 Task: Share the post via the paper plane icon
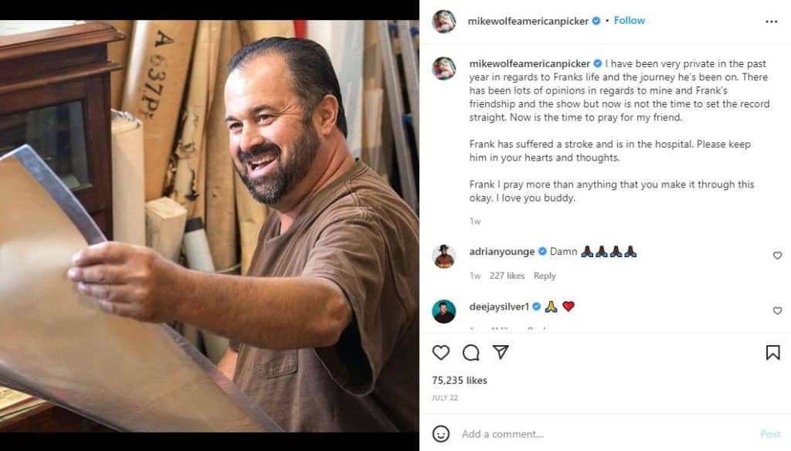[x=499, y=352]
